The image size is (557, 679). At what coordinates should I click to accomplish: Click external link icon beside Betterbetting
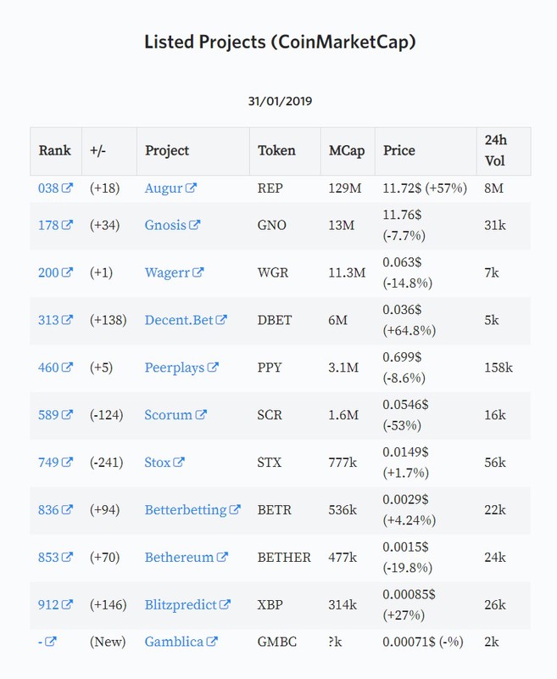click(x=235, y=509)
